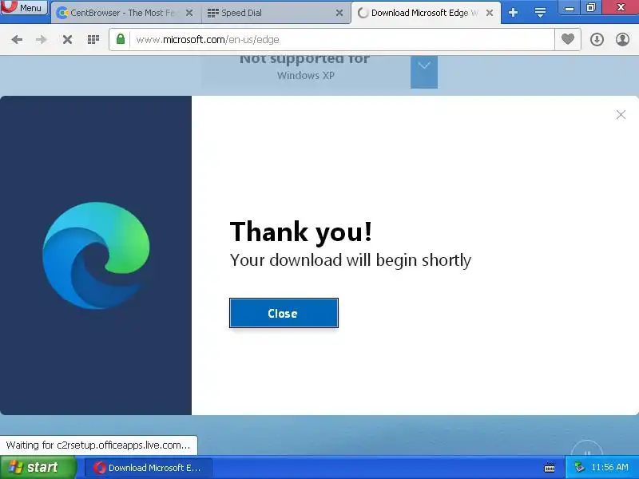The image size is (639, 479).
Task: Go back to previous page
Action: tap(17, 39)
